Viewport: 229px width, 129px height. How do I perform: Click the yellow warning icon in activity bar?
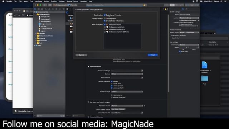tap(144, 5)
